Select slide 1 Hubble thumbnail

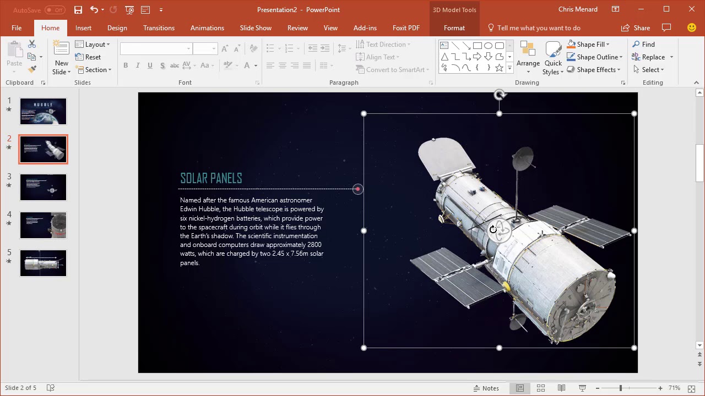[43, 111]
